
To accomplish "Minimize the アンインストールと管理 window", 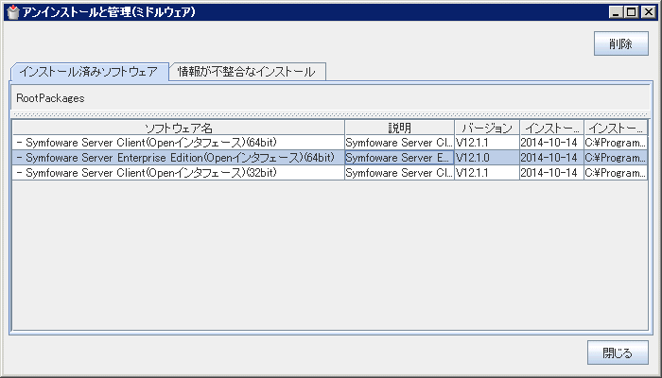I will [616, 12].
